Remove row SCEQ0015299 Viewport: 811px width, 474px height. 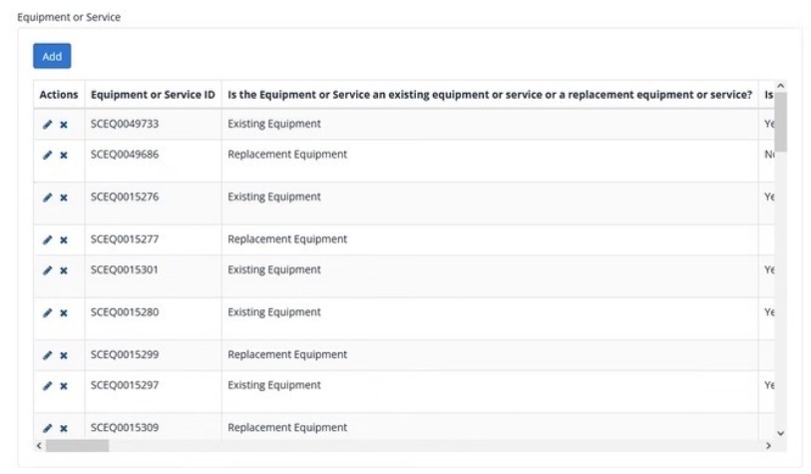tap(64, 355)
